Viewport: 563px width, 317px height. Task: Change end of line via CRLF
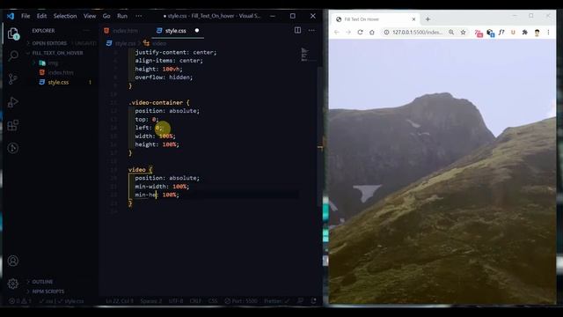(x=195, y=301)
